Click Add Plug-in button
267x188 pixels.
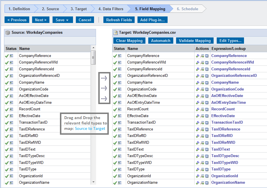153,20
